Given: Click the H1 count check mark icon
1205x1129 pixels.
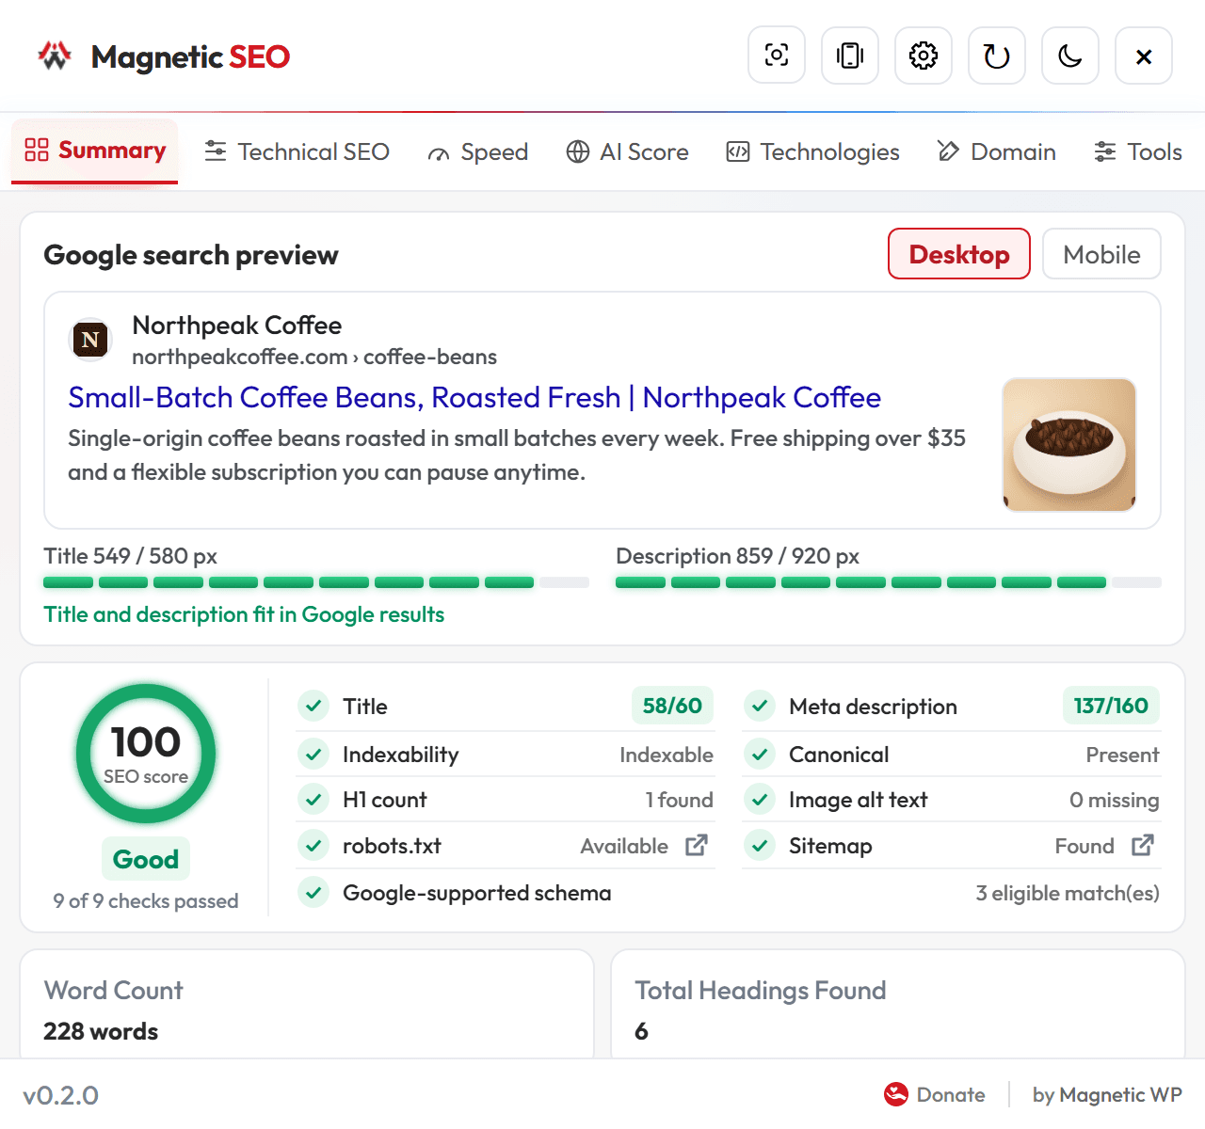Looking at the screenshot, I should tap(313, 799).
